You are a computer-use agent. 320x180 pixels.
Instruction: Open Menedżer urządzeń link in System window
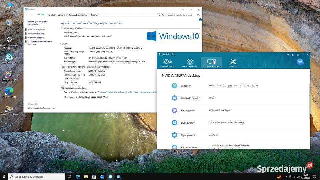point(37,30)
